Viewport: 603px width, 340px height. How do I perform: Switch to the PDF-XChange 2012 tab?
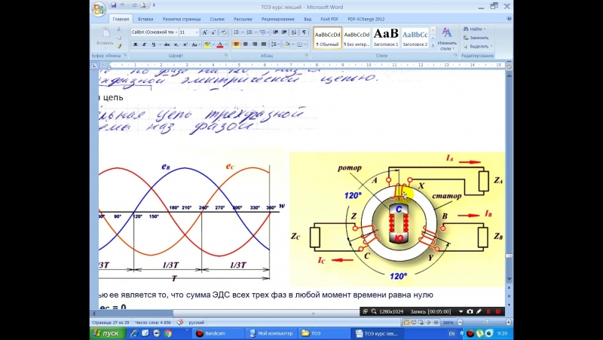point(366,19)
